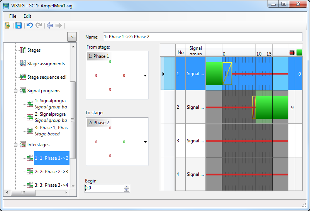Click the red signal column header icon

click(x=292, y=52)
